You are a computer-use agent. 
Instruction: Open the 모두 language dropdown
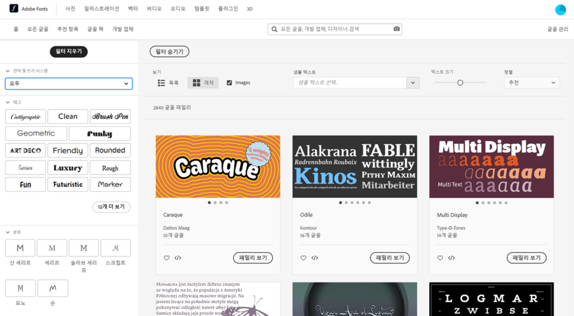69,83
